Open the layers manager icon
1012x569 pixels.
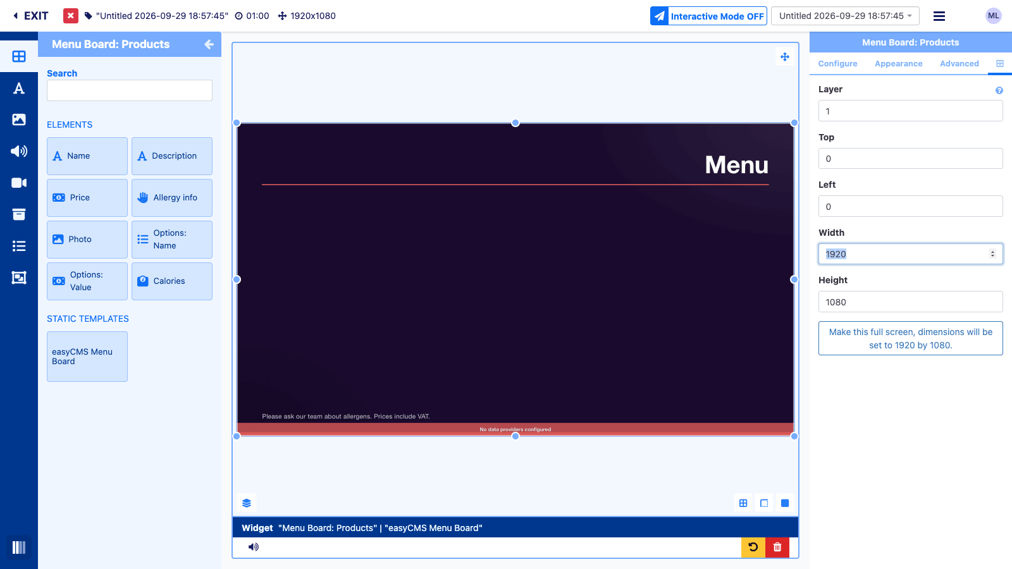click(x=247, y=503)
